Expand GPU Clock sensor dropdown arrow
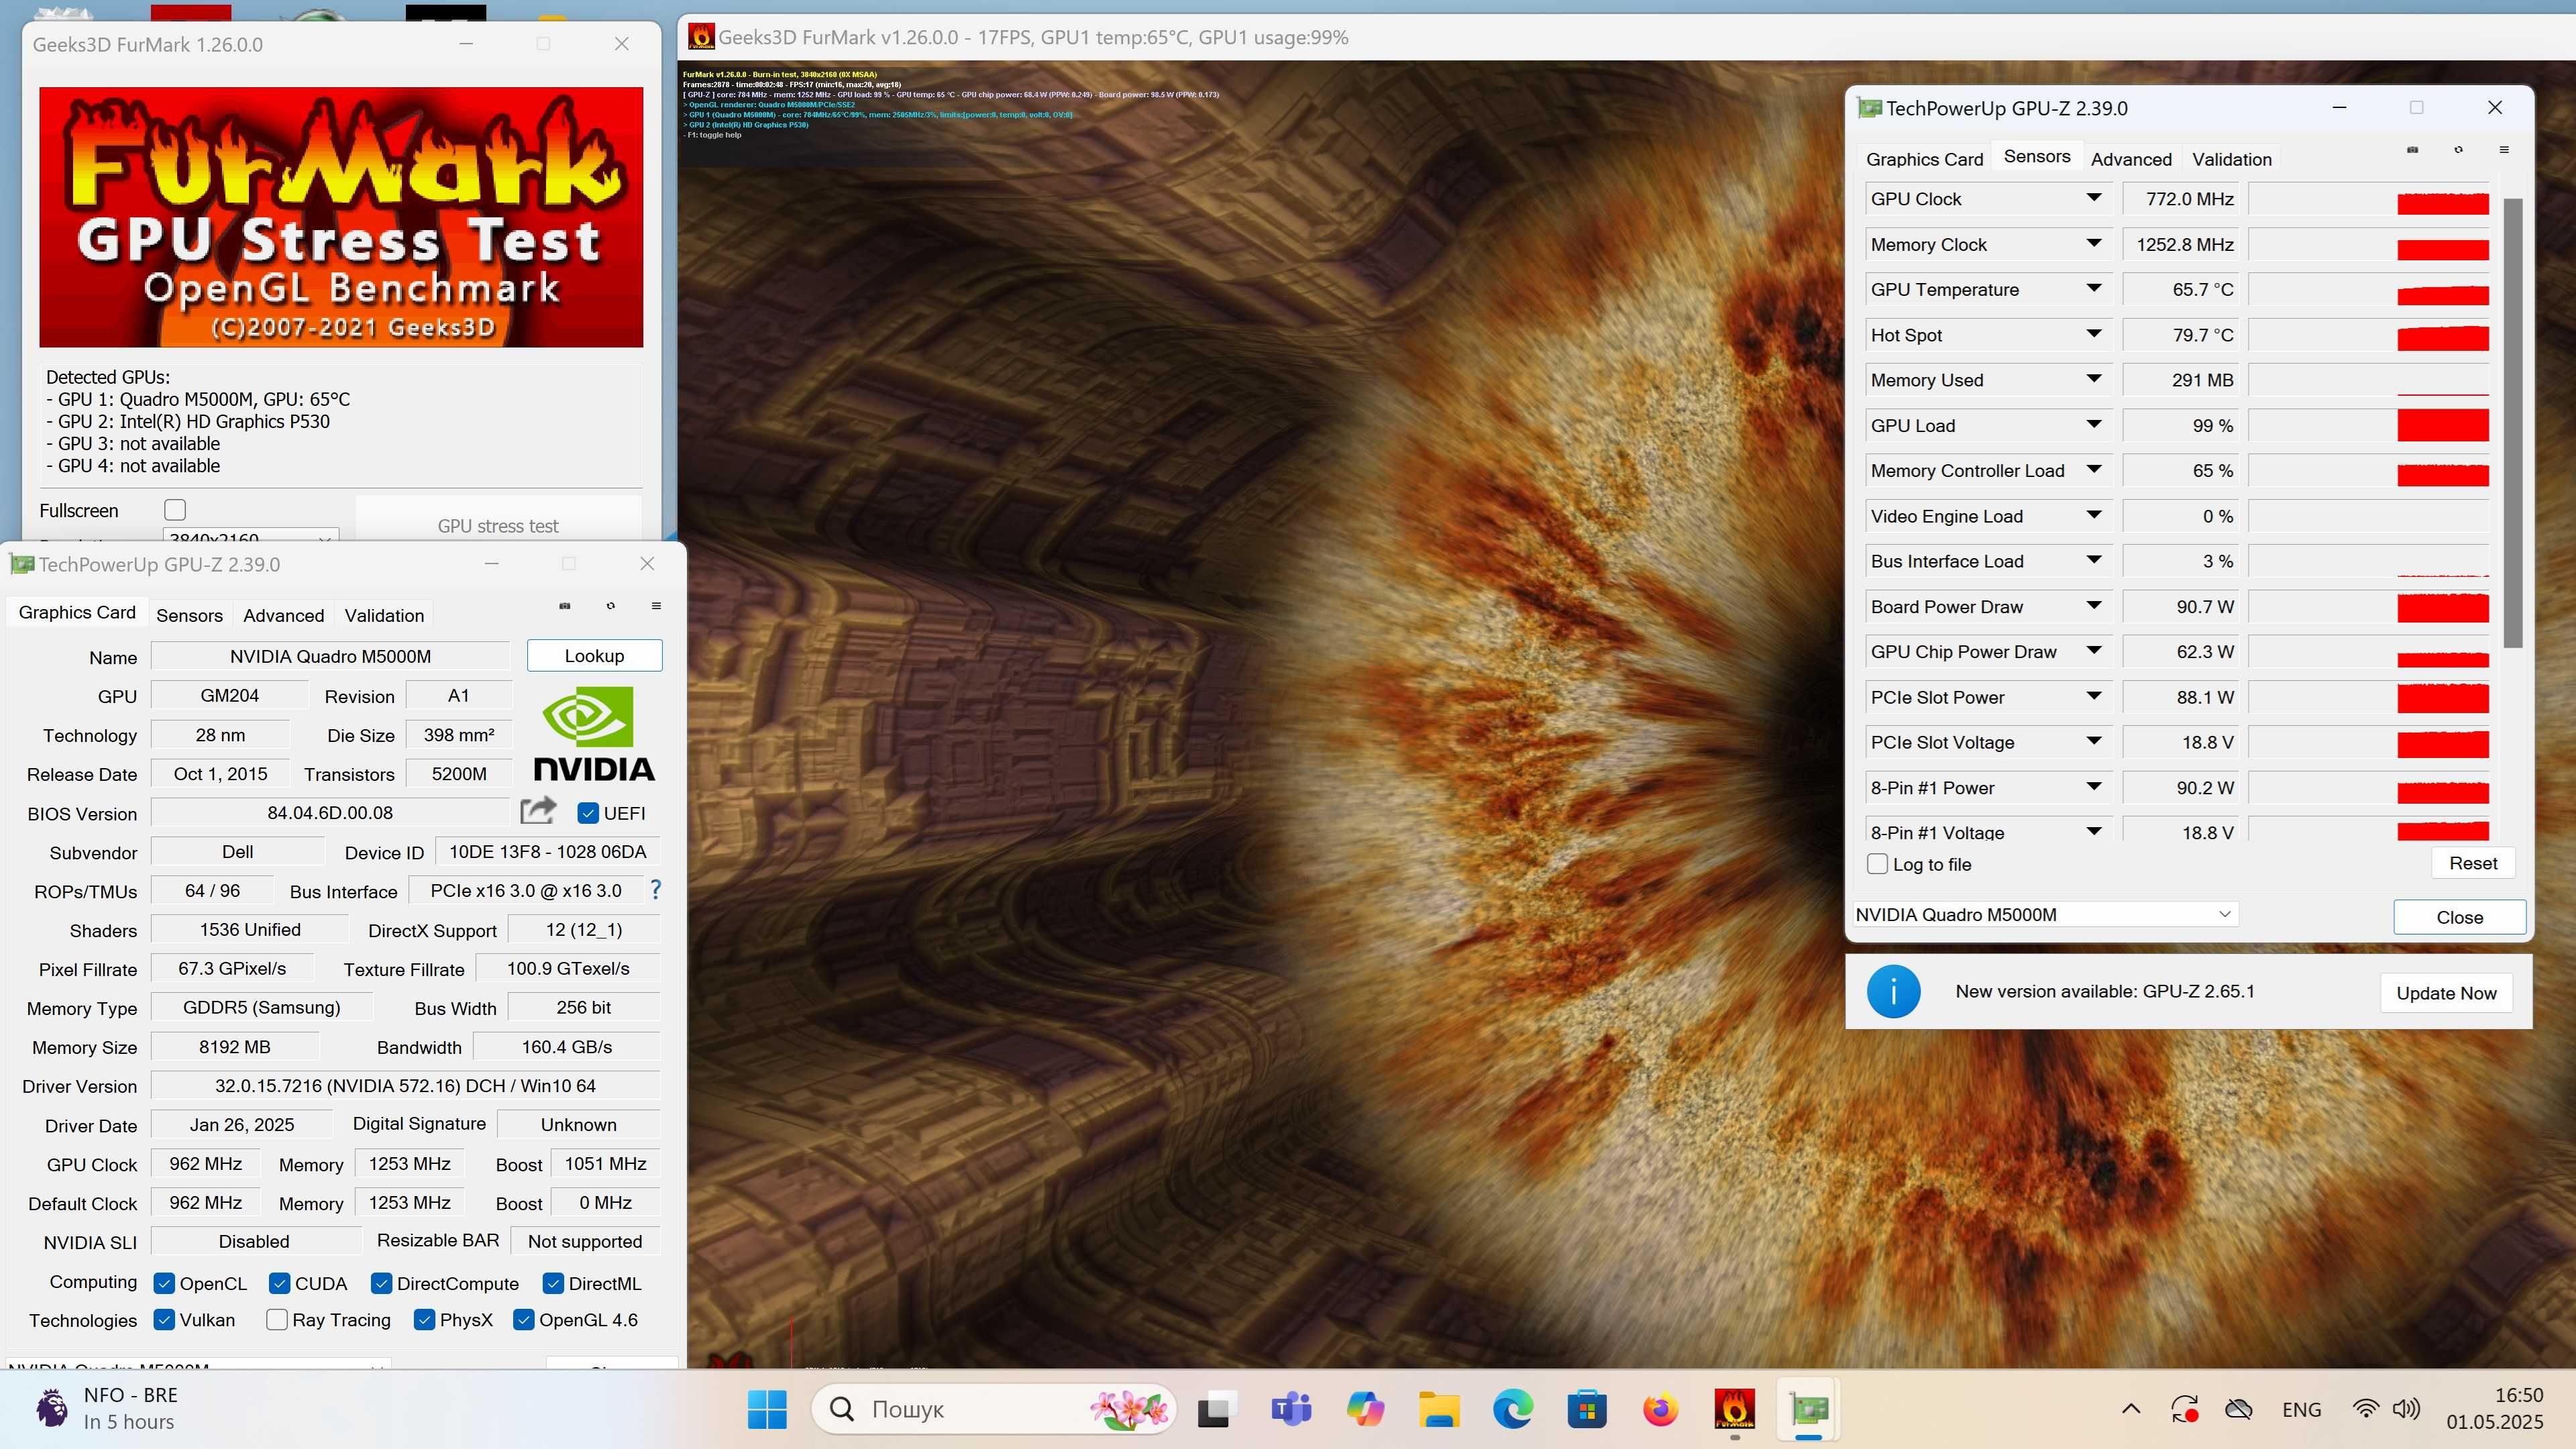2576x1449 pixels. [x=2094, y=198]
